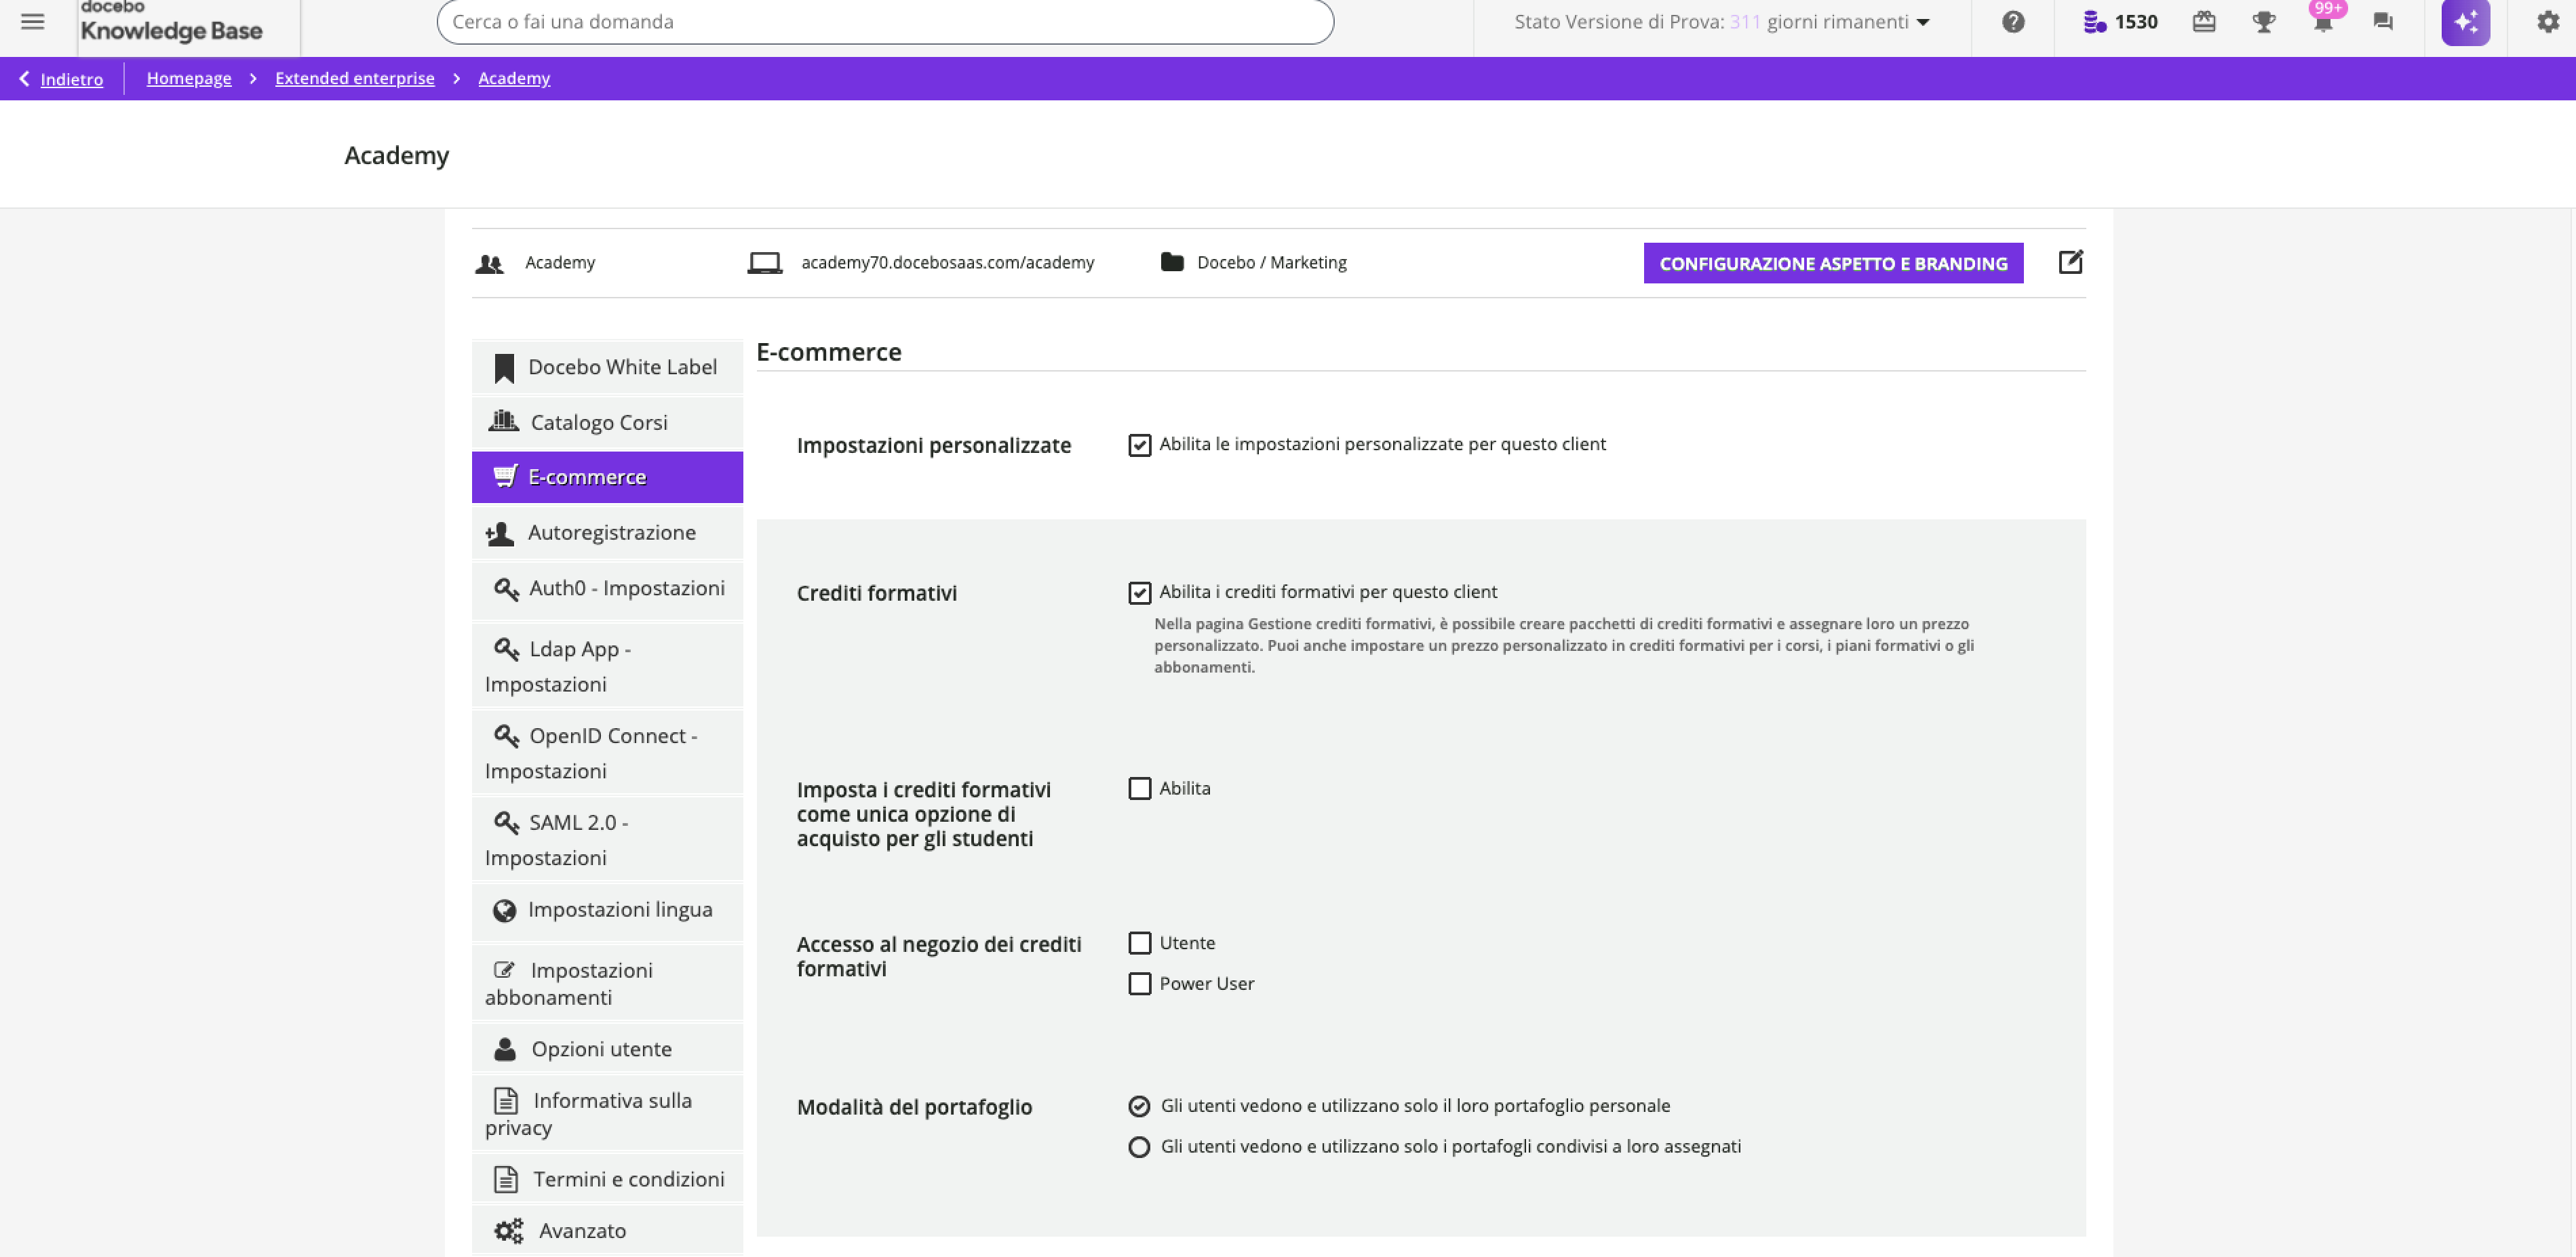This screenshot has height=1257, width=2576.
Task: Click the help question mark icon
Action: point(2013,22)
